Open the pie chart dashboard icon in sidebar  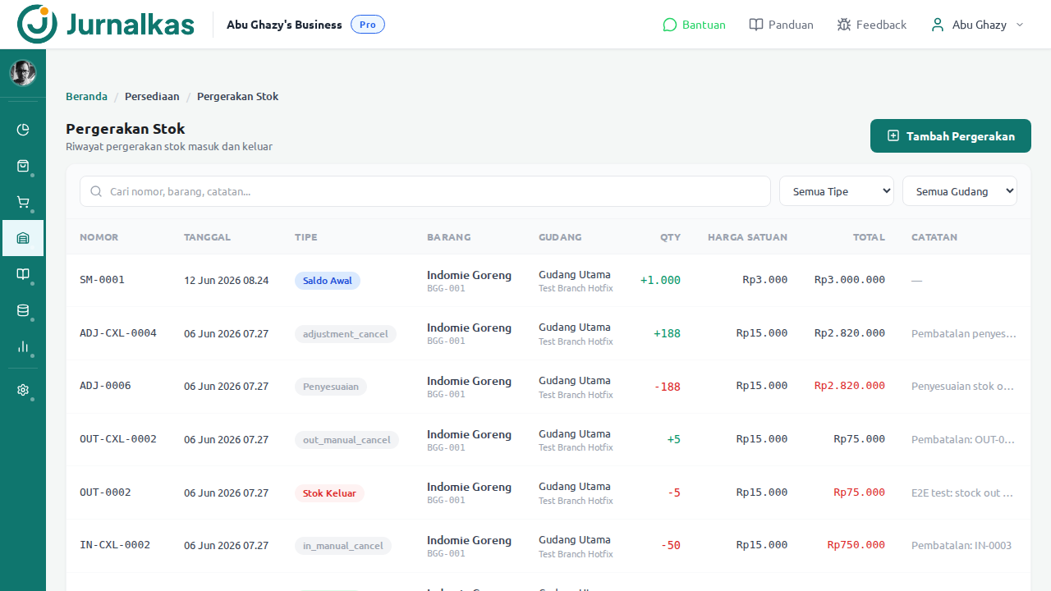click(x=23, y=130)
